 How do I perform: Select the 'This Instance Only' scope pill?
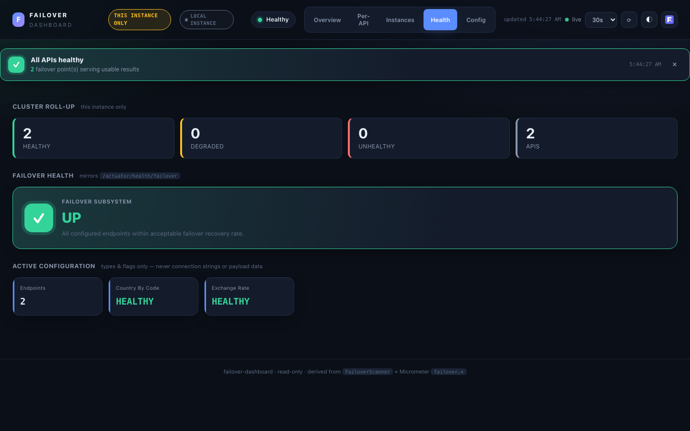(139, 20)
